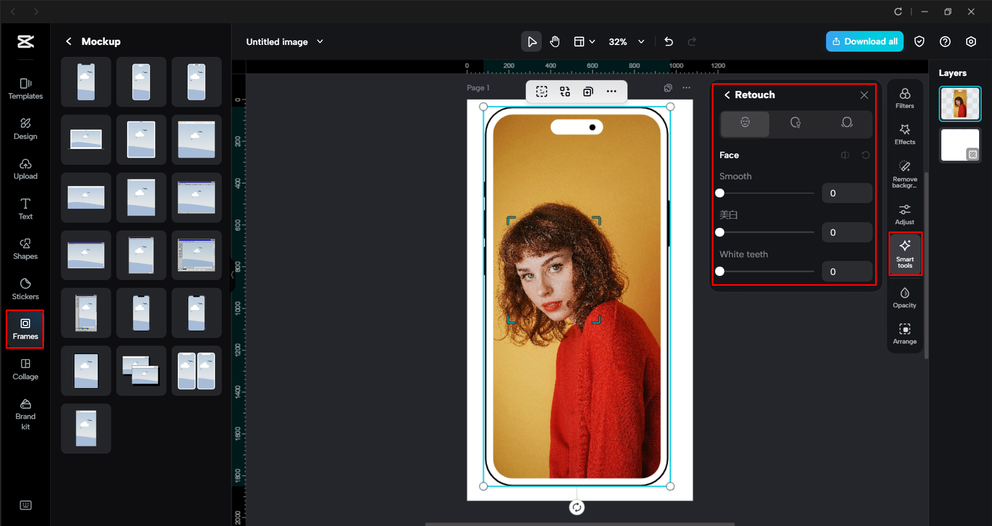The image size is (992, 526).
Task: Open the 32% zoom level dropdown
Action: click(x=627, y=41)
